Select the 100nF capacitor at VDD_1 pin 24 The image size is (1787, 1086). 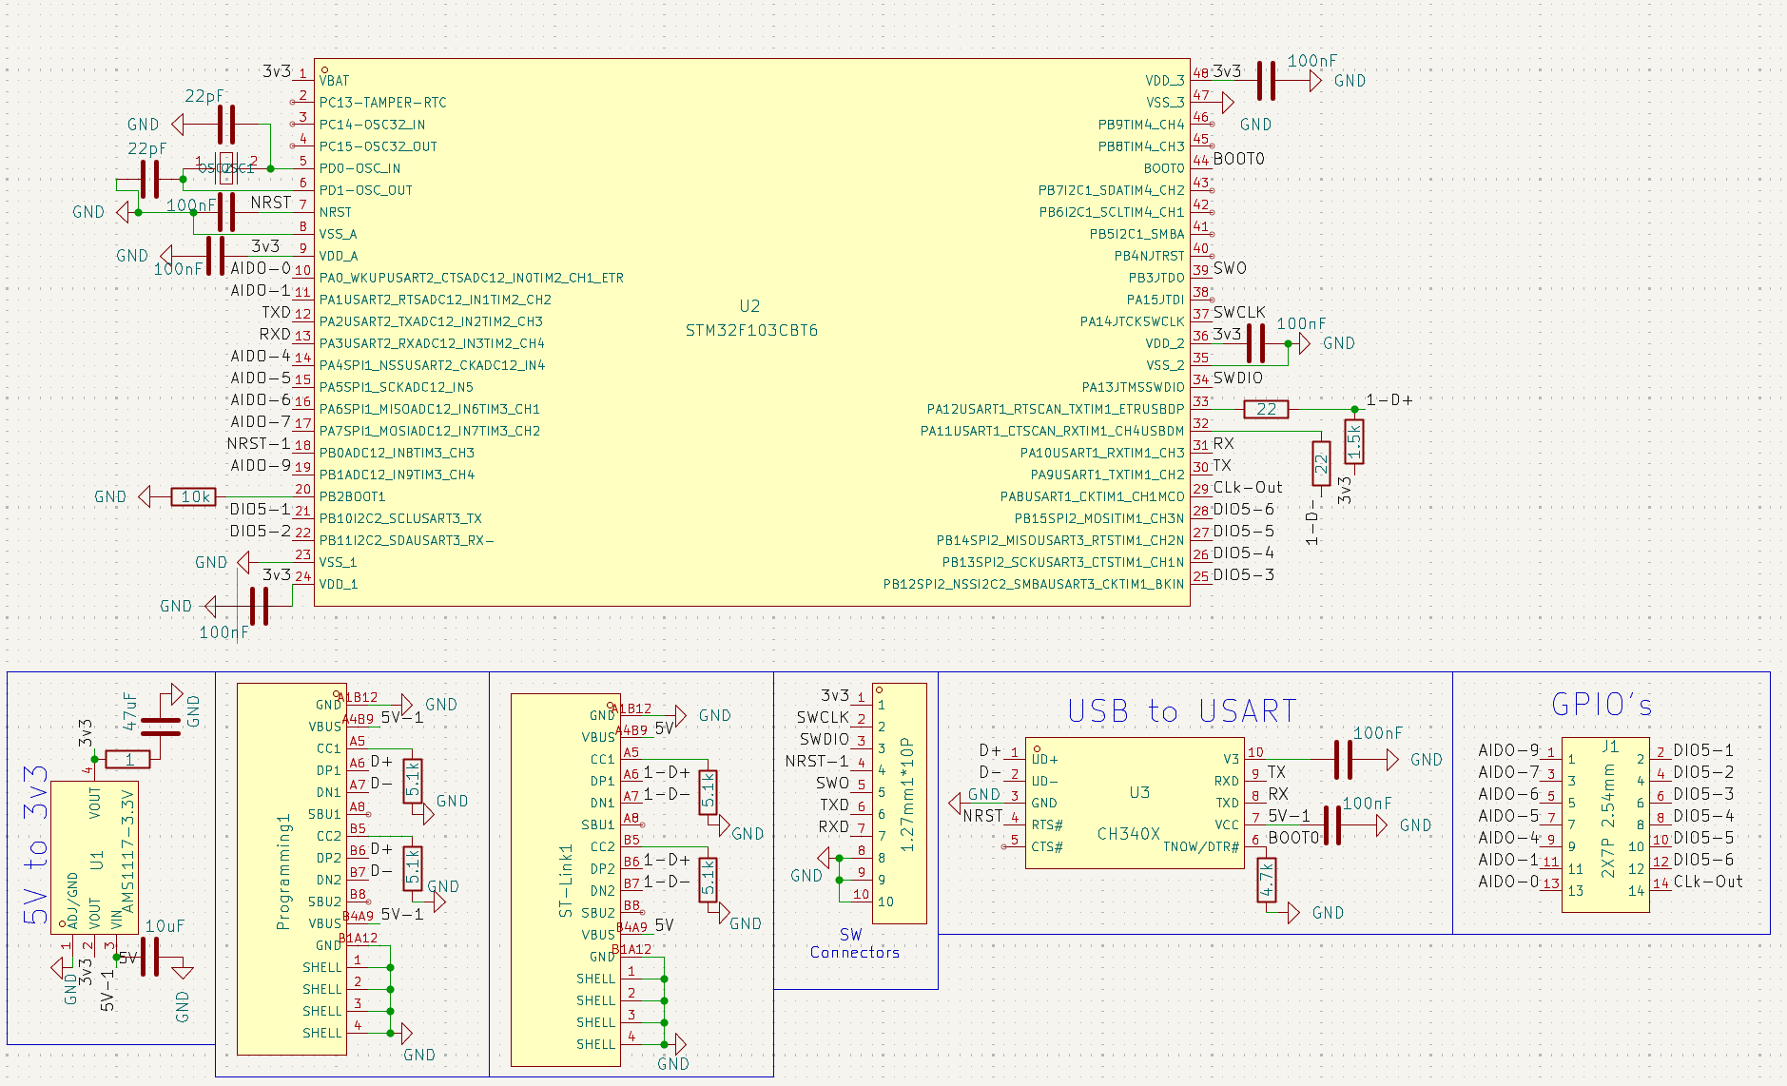(x=260, y=606)
